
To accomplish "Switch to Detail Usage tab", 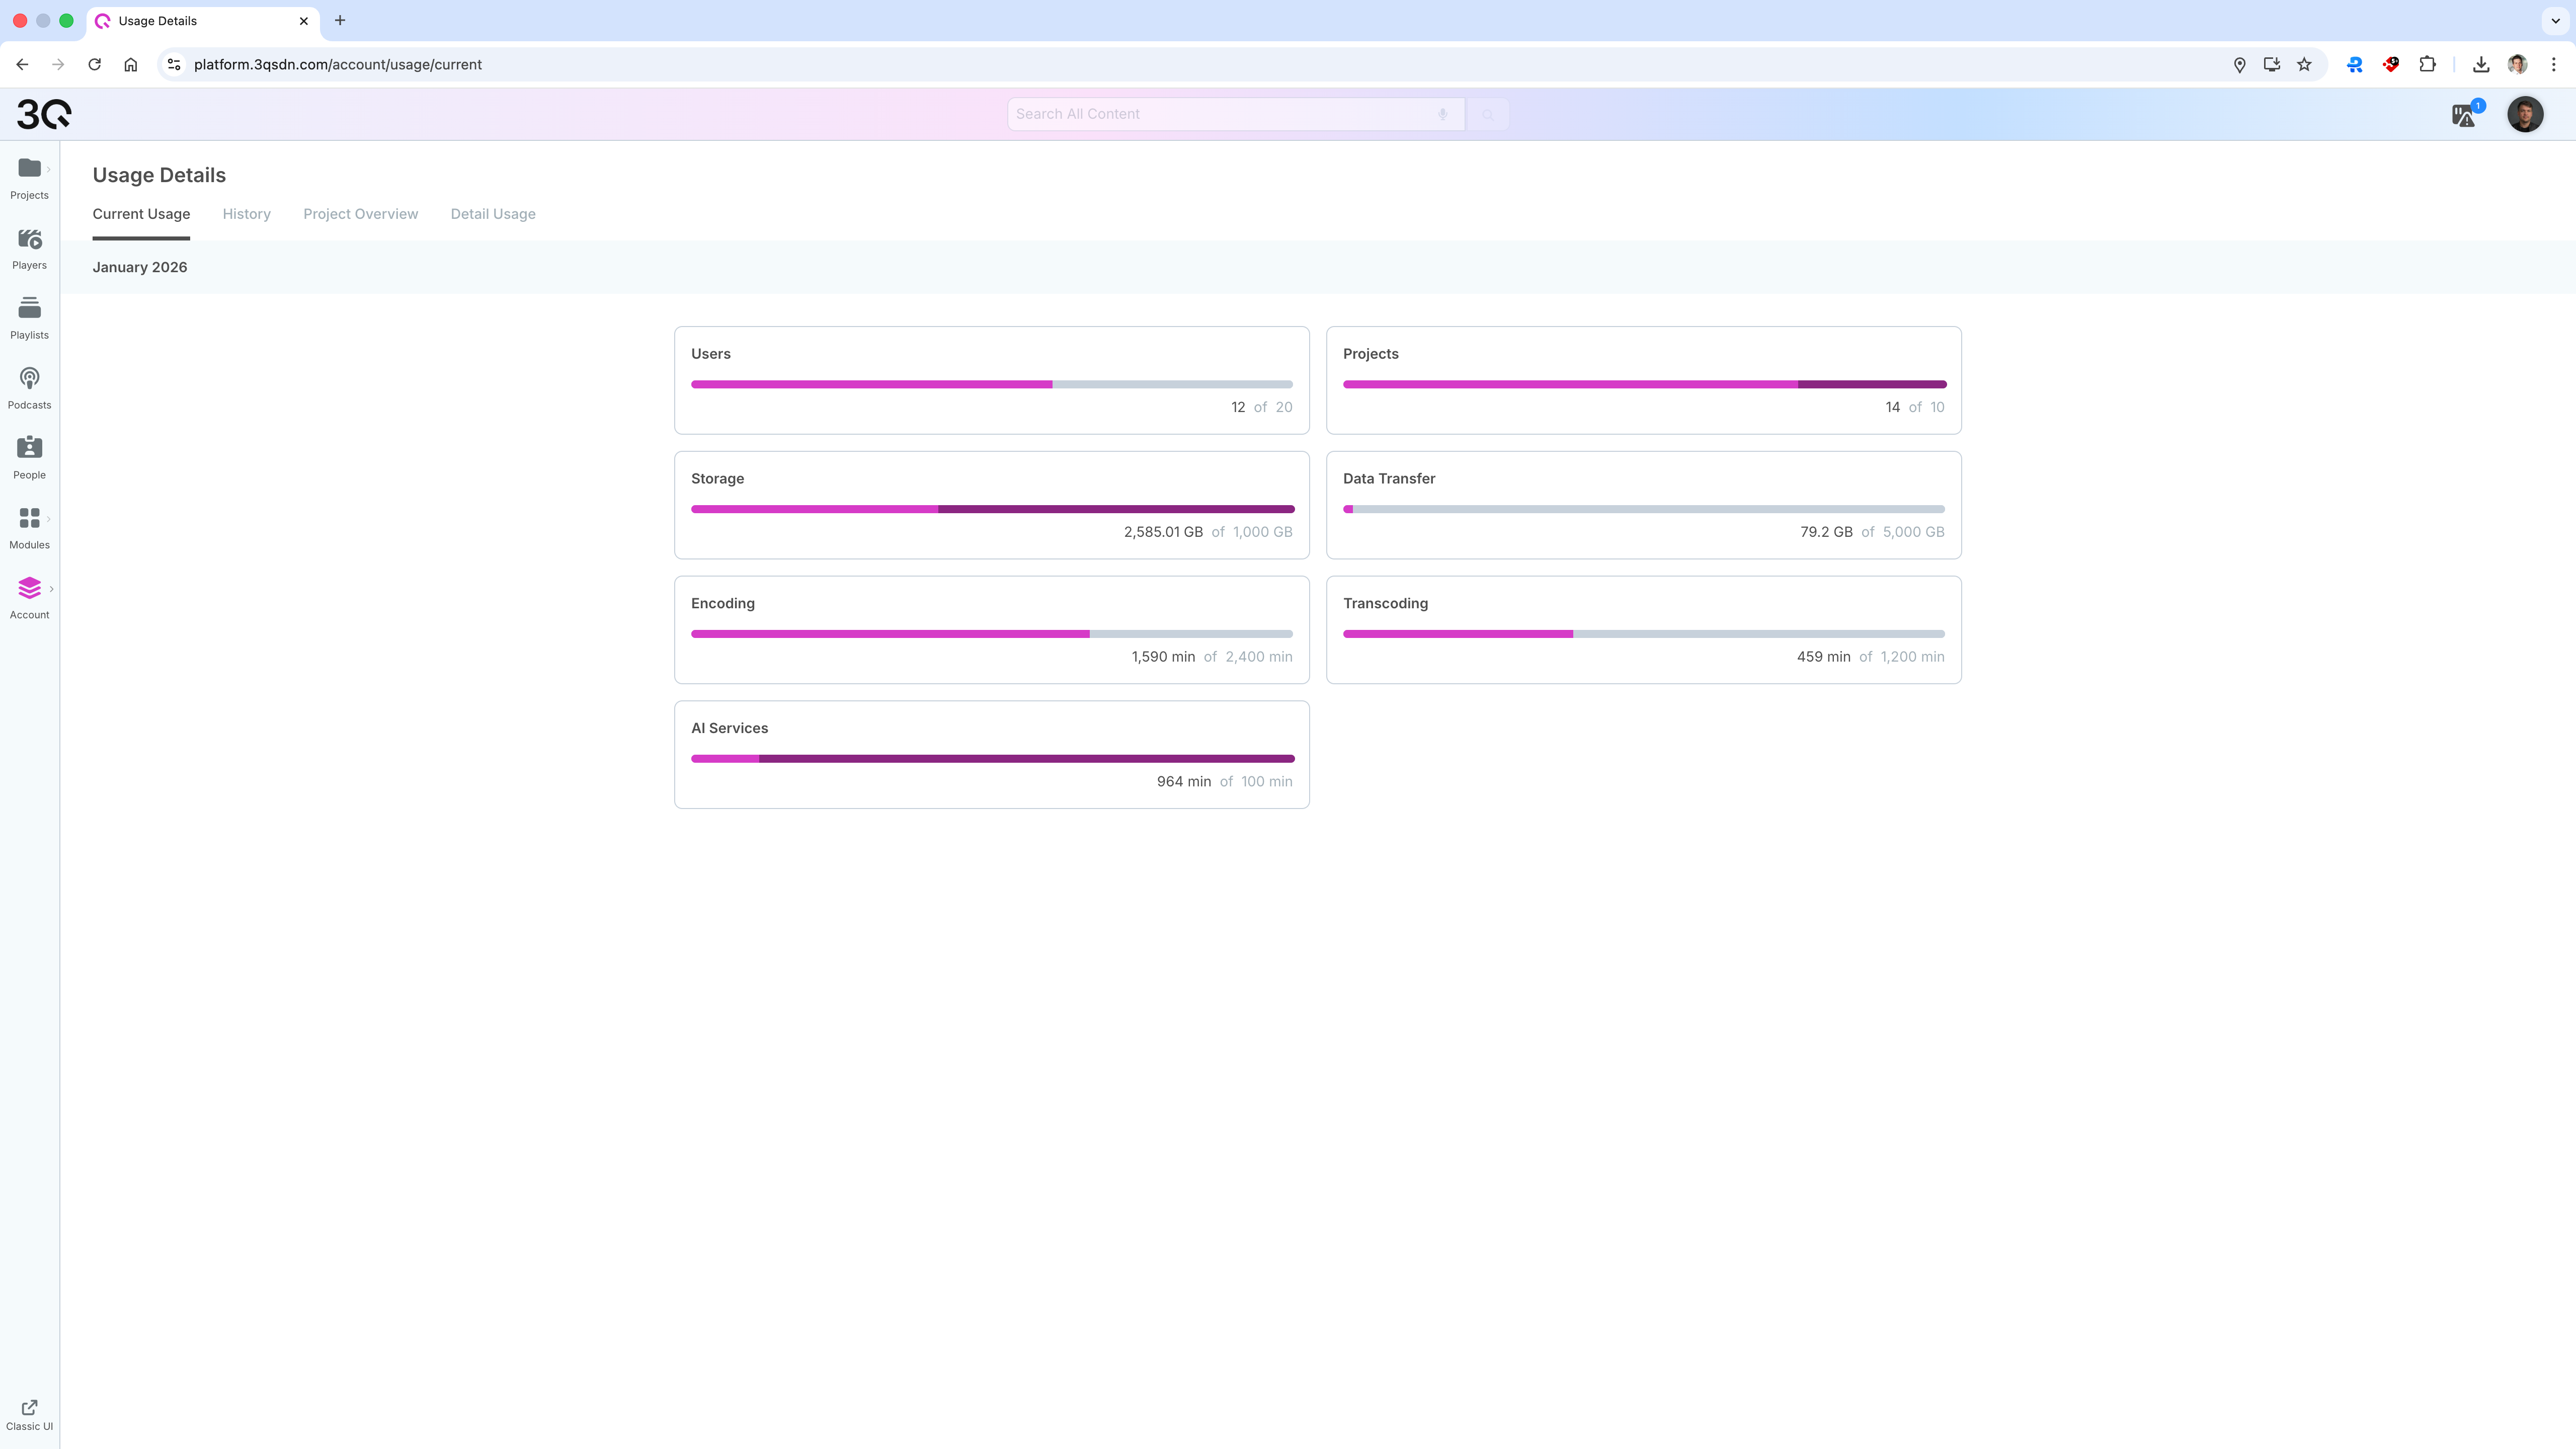I will pos(492,214).
